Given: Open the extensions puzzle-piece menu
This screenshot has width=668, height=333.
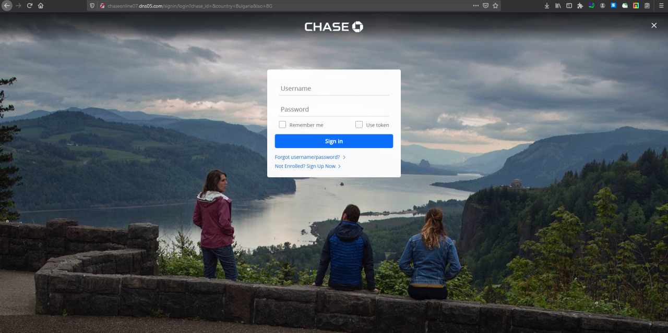Looking at the screenshot, I should [580, 6].
